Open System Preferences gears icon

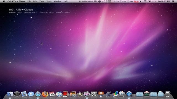[x=94, y=94]
